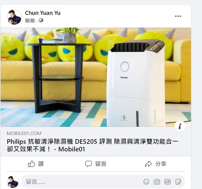
Task: Open Chun Yuan Yu's profile name link
Action: pyautogui.click(x=43, y=13)
